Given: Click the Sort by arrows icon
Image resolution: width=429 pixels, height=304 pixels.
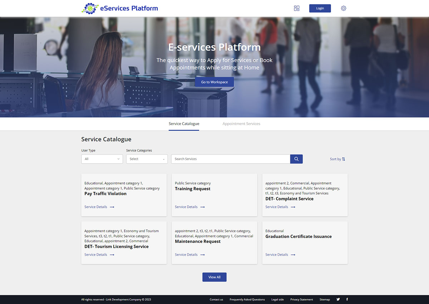Looking at the screenshot, I should 344,159.
